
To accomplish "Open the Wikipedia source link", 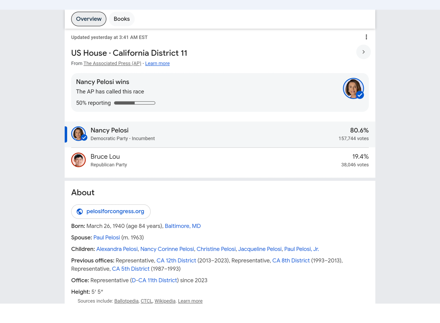I will pos(165,301).
